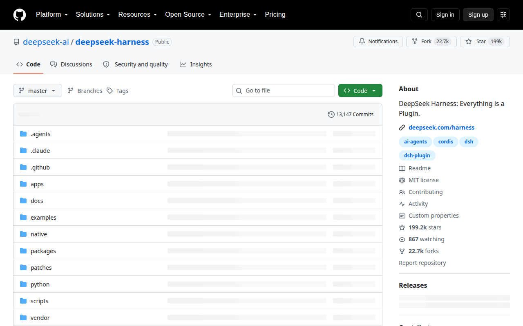Expand the green Code dropdown button
Screen dimensions: 523x326
360,90
